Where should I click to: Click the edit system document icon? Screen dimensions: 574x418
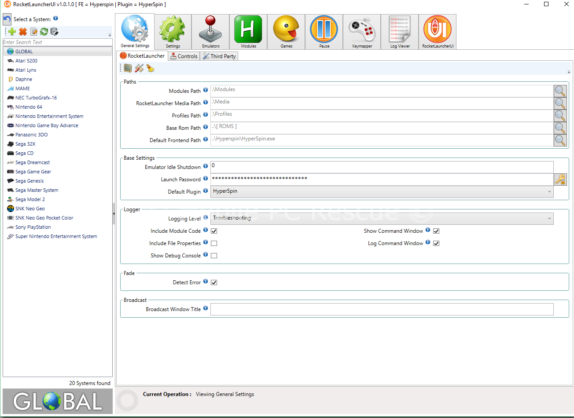click(34, 32)
